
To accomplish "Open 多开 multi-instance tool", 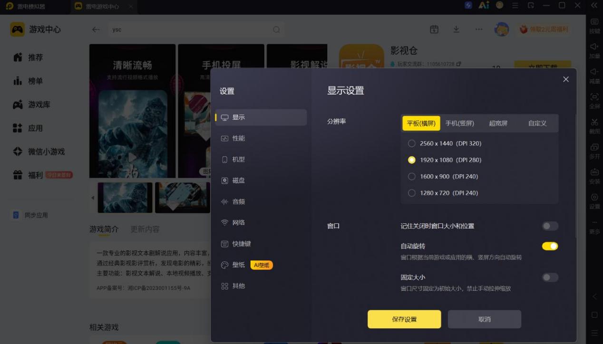I will (x=594, y=151).
